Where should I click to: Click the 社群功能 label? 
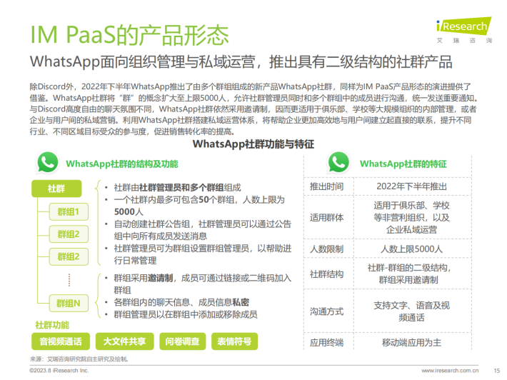pyautogui.click(x=52, y=325)
